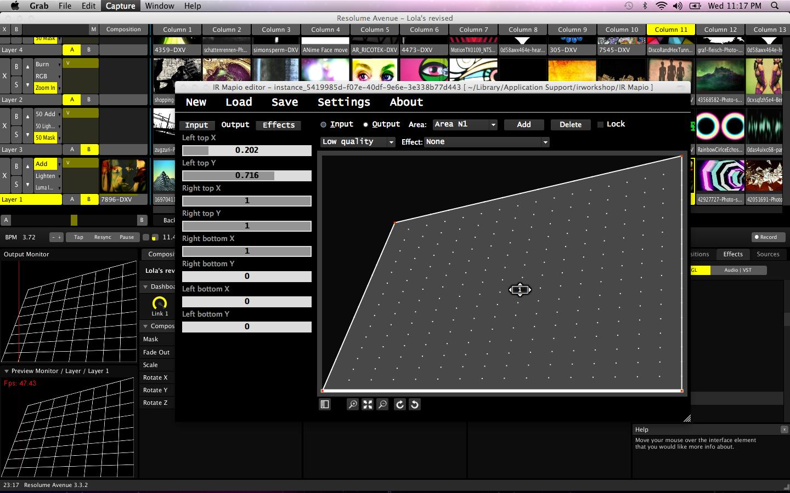Adjust the Left top Y slider
The width and height of the screenshot is (790, 493).
247,175
